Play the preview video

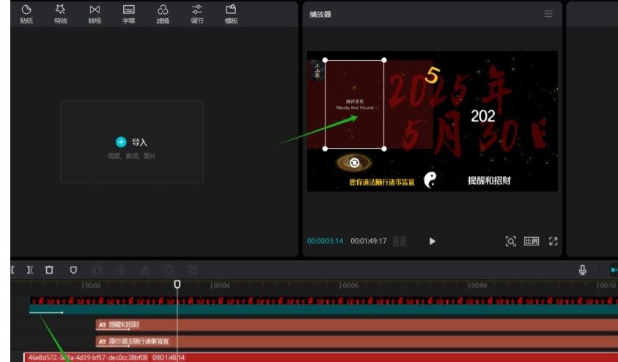[432, 241]
